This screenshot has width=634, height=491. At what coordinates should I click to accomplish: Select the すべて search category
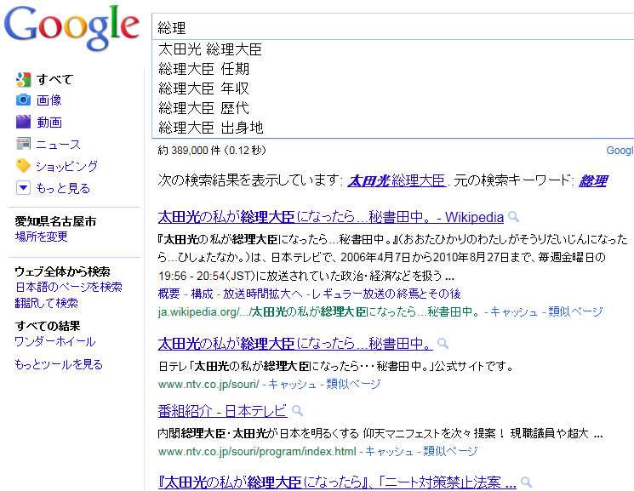[54, 80]
